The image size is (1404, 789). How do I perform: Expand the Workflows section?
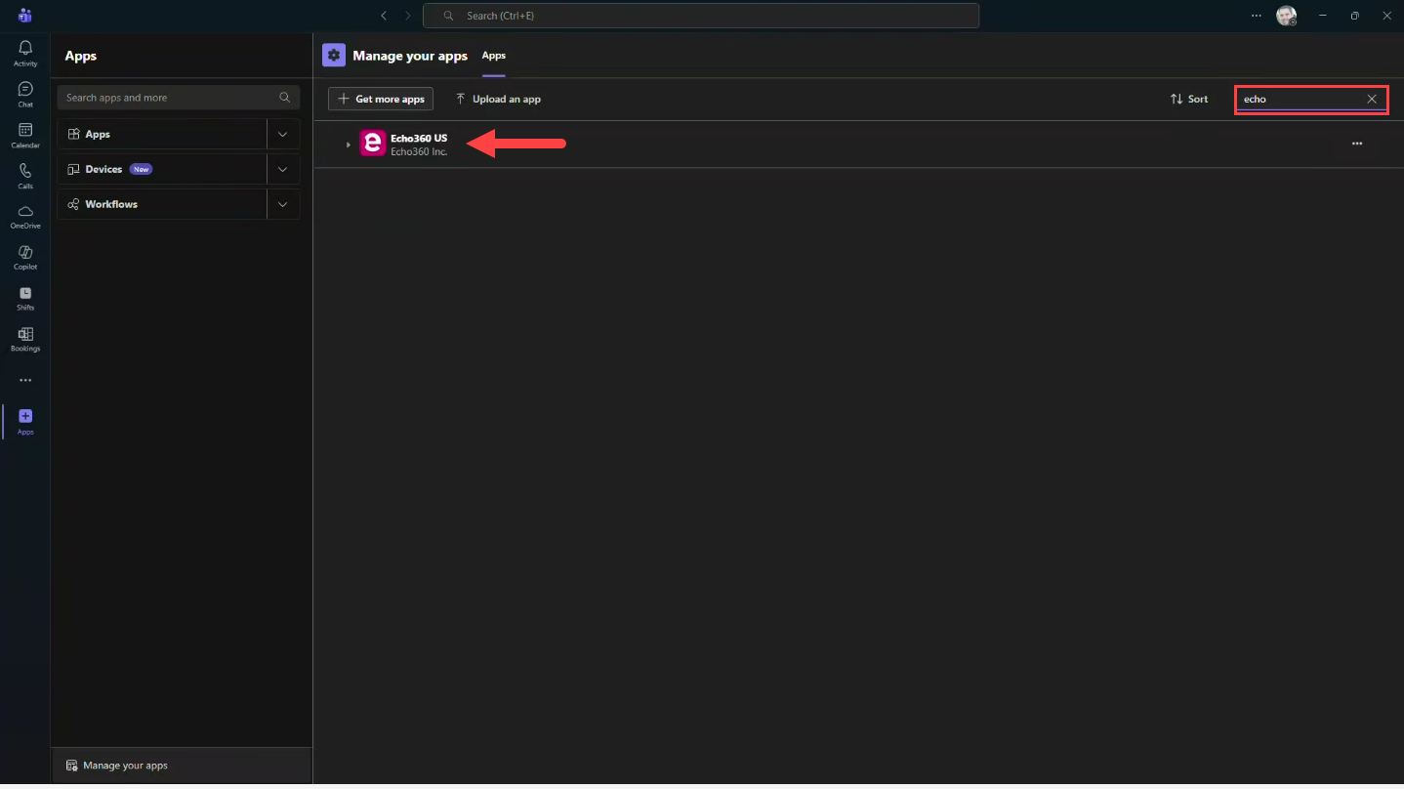pyautogui.click(x=282, y=204)
